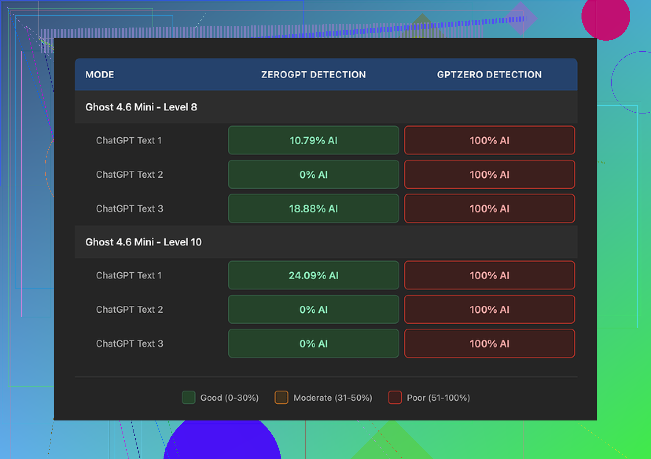651x459 pixels.
Task: Click the 18.88% AI result cell
Action: click(x=313, y=209)
